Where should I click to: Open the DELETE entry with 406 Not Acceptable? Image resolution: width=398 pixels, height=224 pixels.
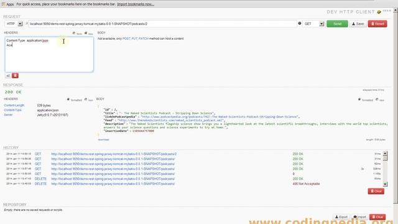pos(113,184)
